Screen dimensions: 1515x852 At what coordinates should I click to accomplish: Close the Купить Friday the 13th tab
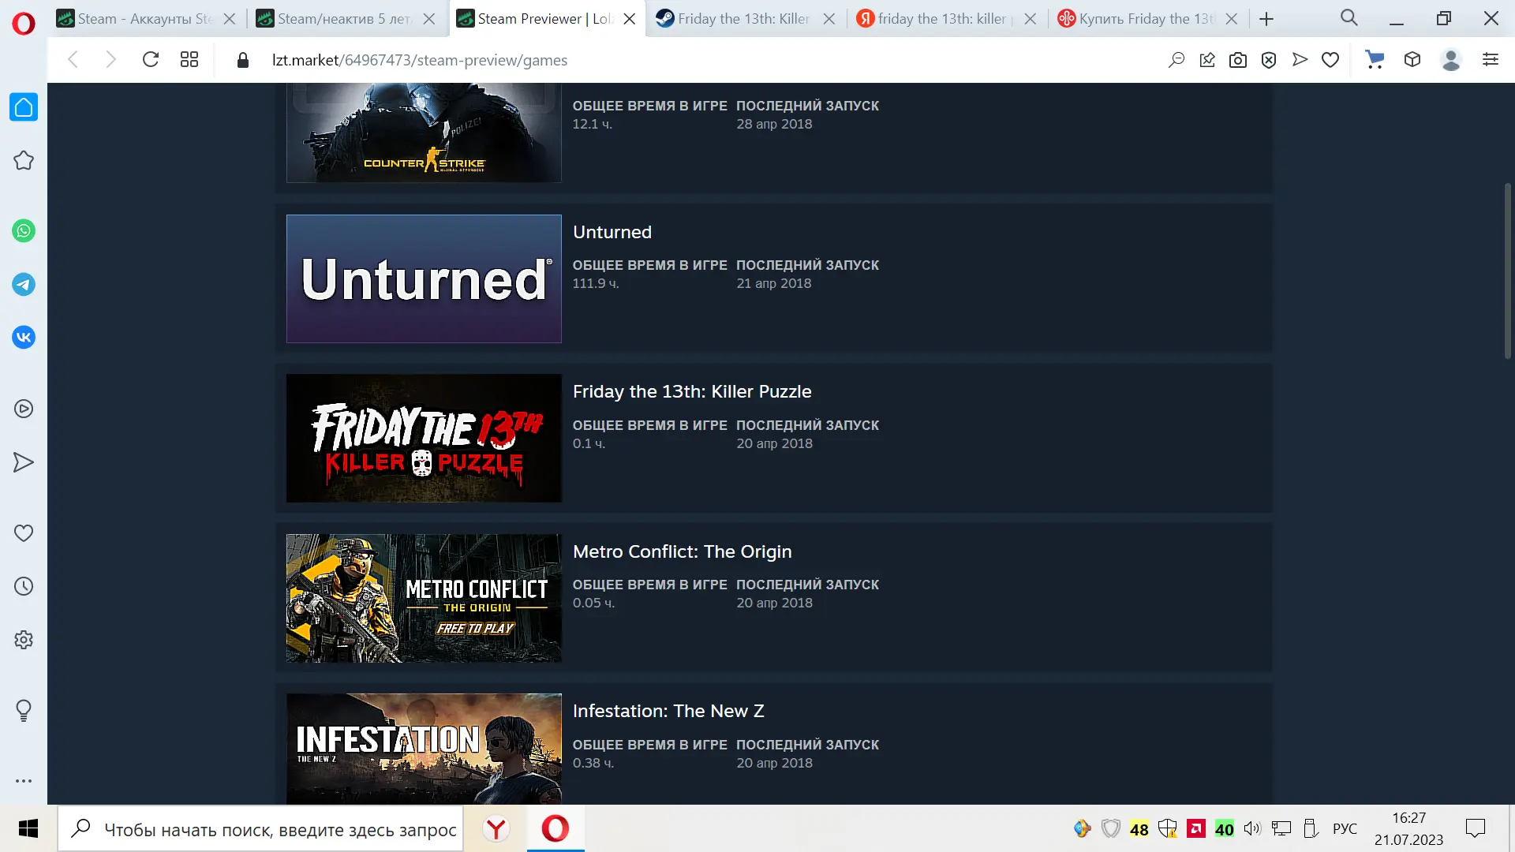click(x=1232, y=19)
